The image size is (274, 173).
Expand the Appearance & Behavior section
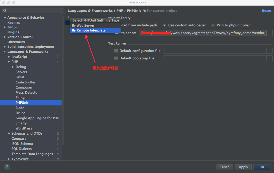click(x=5, y=18)
